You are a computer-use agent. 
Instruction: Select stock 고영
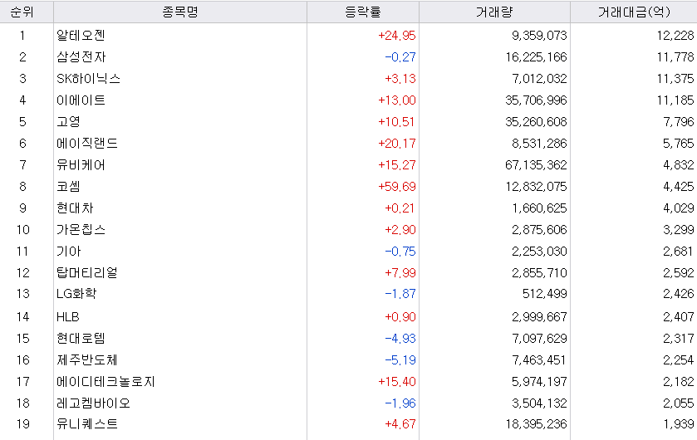(x=68, y=122)
